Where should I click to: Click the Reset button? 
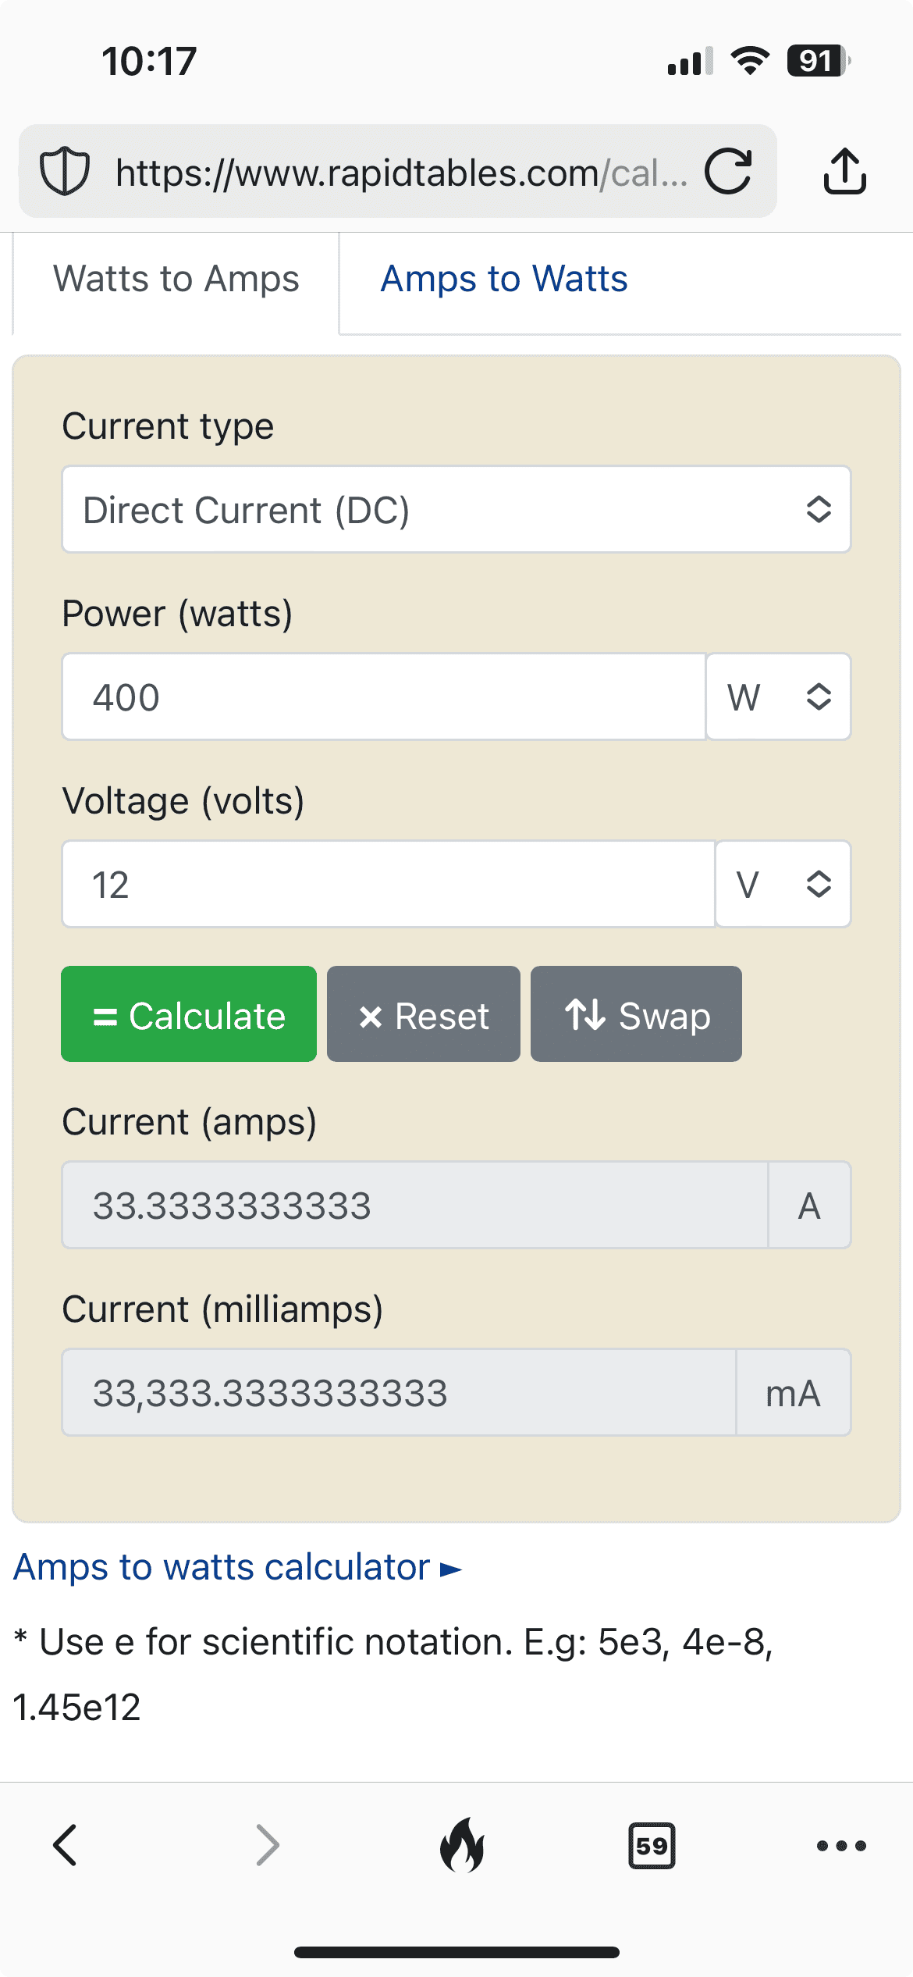tap(424, 1013)
